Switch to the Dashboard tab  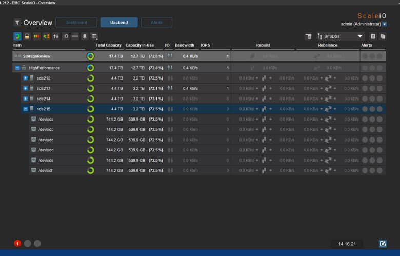click(76, 22)
